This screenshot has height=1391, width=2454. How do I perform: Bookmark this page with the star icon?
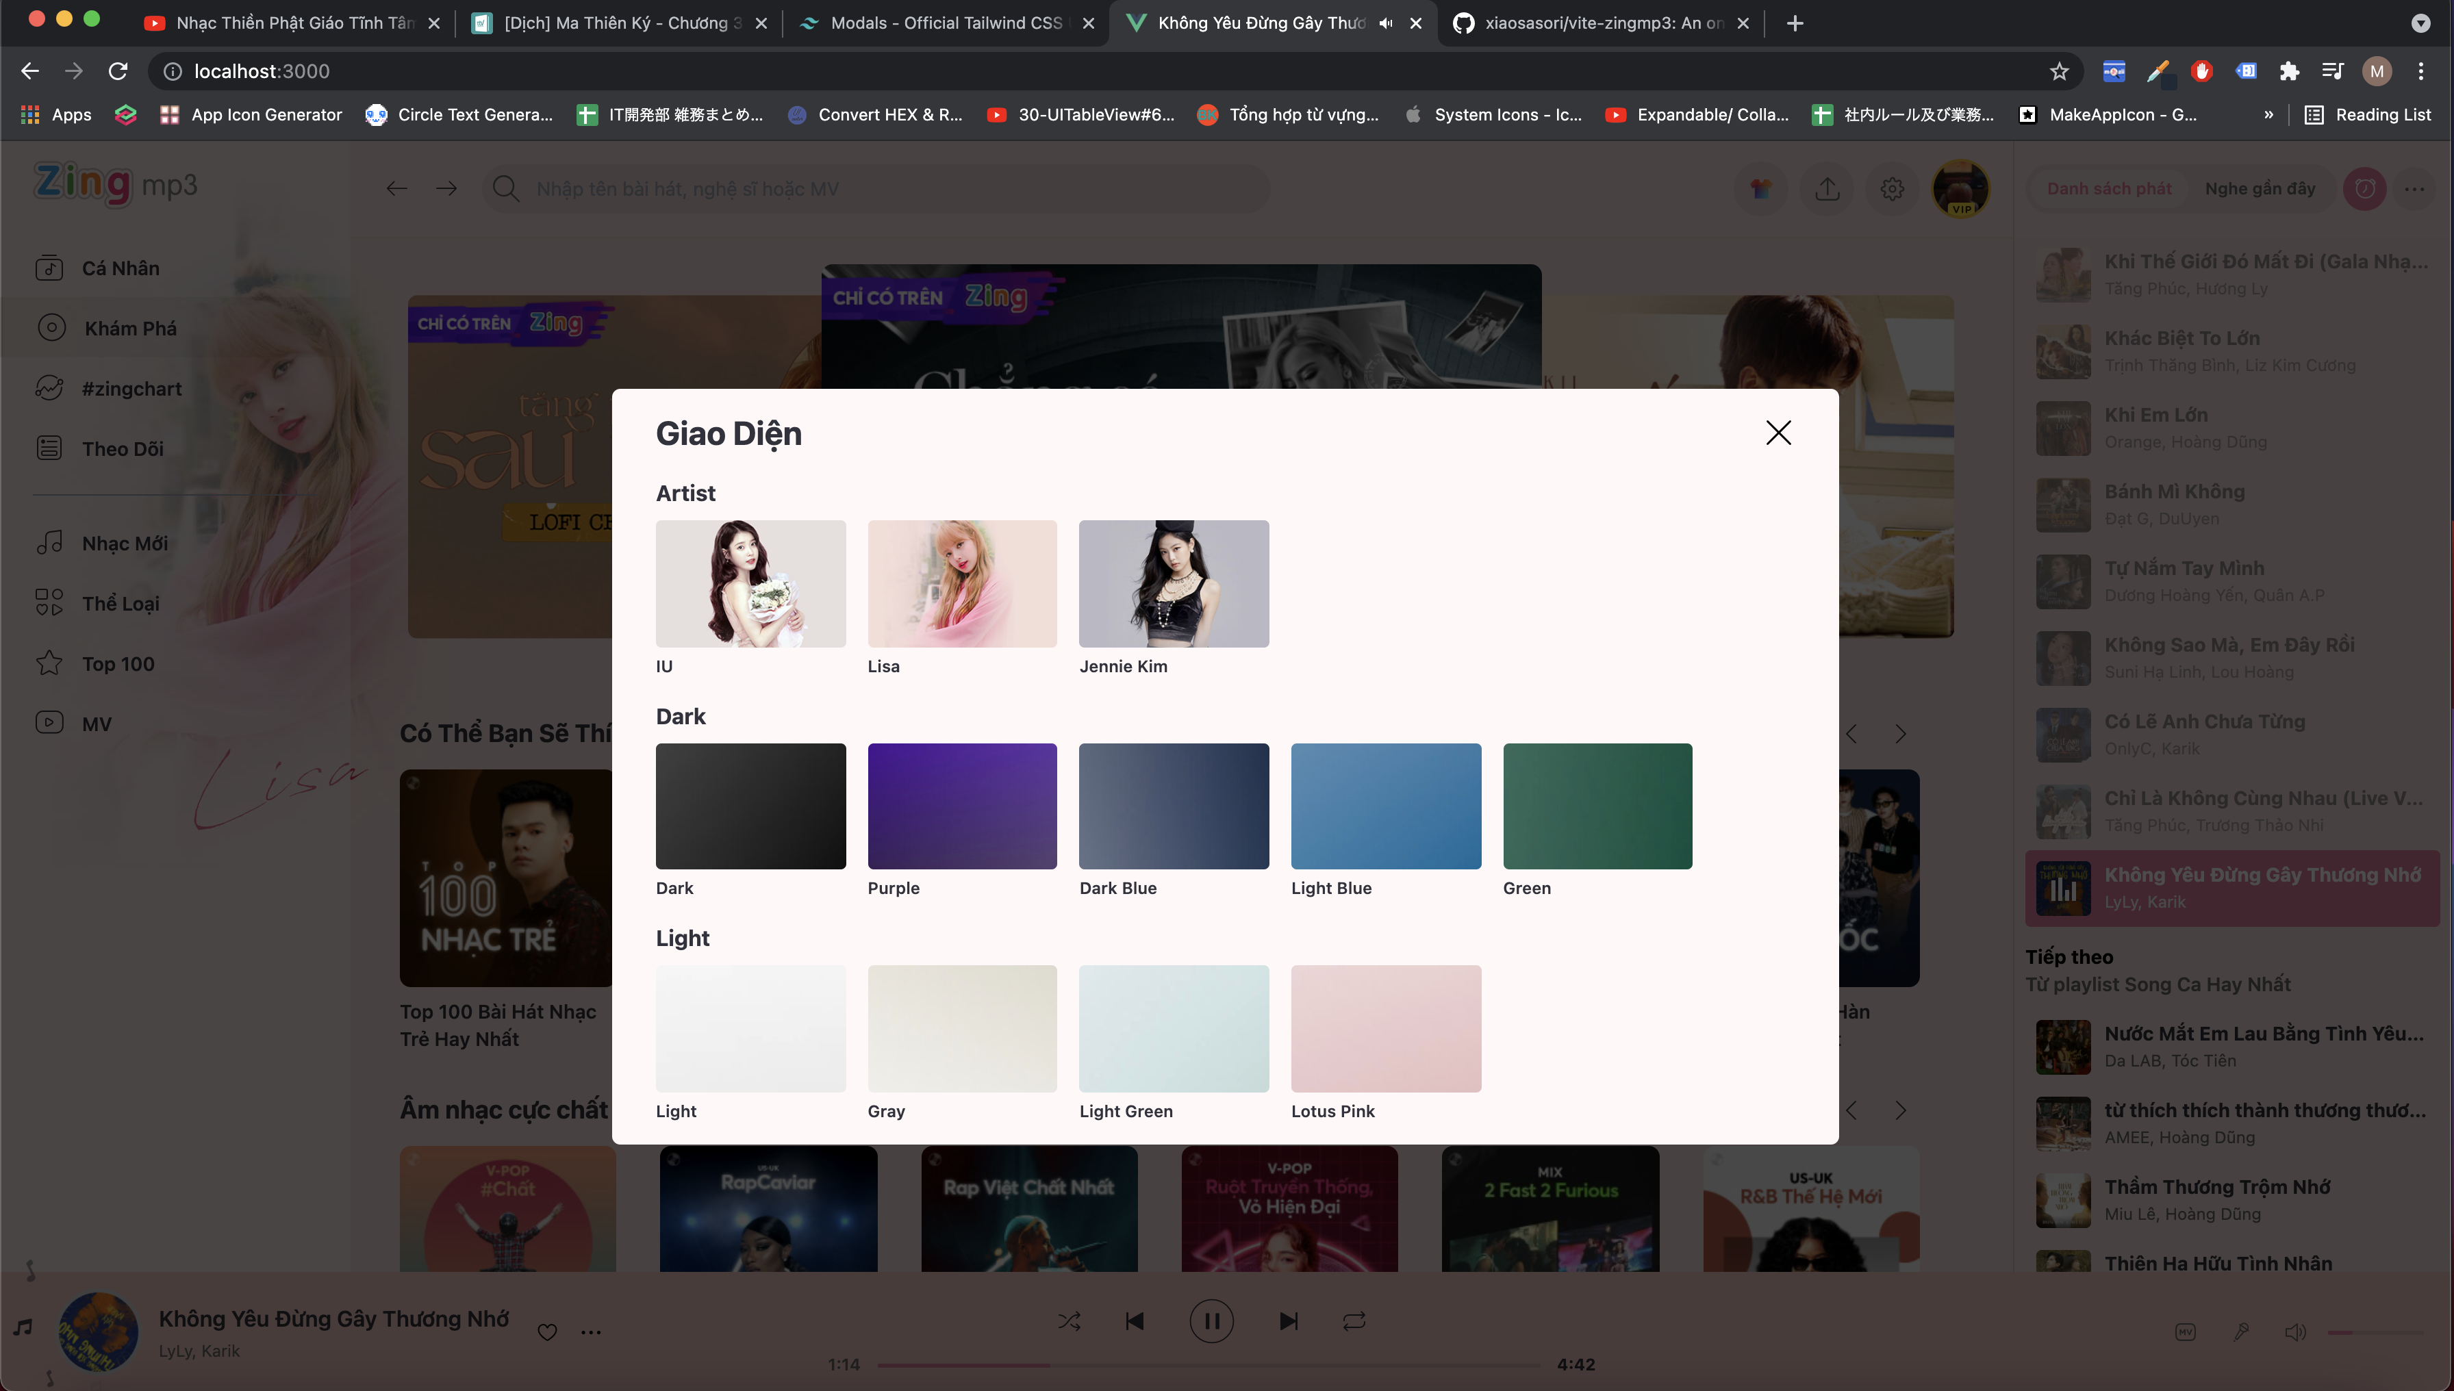2058,71
